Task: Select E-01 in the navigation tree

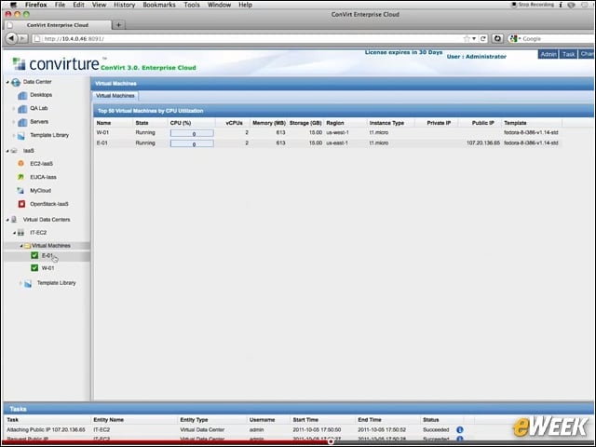Action: tap(47, 255)
